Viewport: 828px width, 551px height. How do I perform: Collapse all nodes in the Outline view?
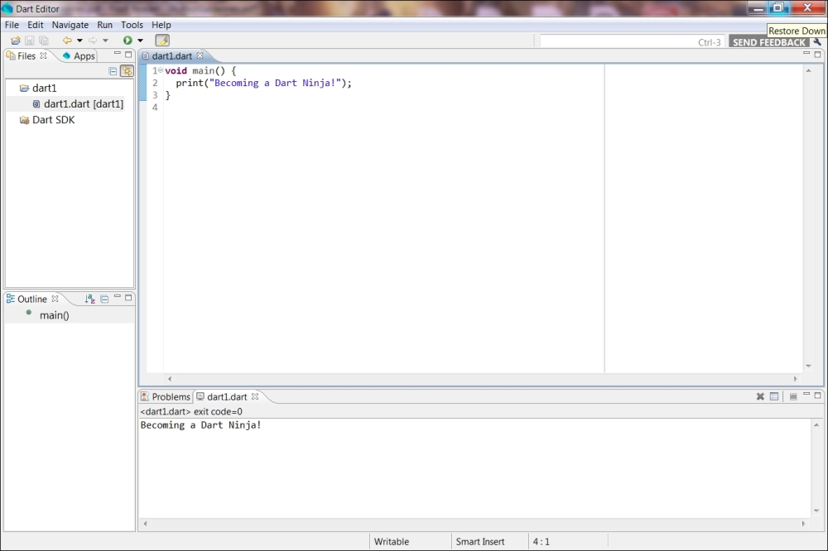click(x=103, y=299)
